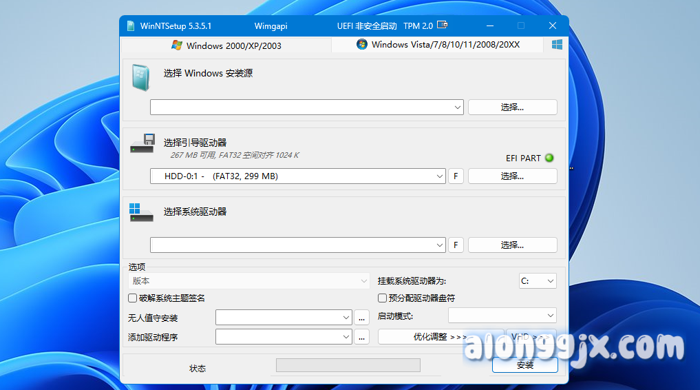Click the 状态 progress bar
Screen dimensions: 700x390
tap(348, 365)
